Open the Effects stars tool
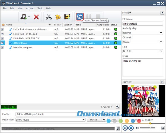Image resolution: width=166 pixels, height=133 pixels. [58, 17]
